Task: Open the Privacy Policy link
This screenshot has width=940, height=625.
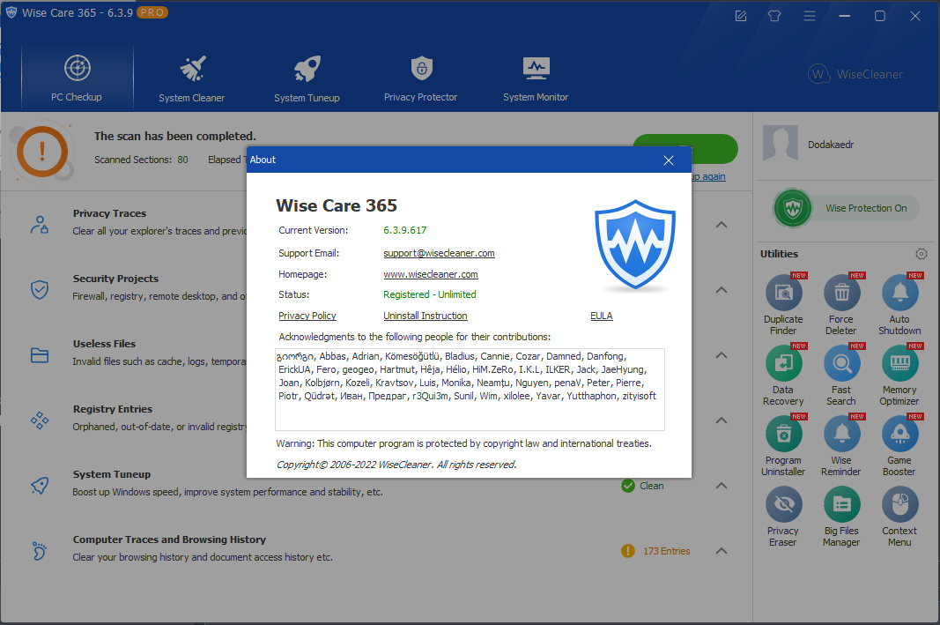Action: point(307,316)
